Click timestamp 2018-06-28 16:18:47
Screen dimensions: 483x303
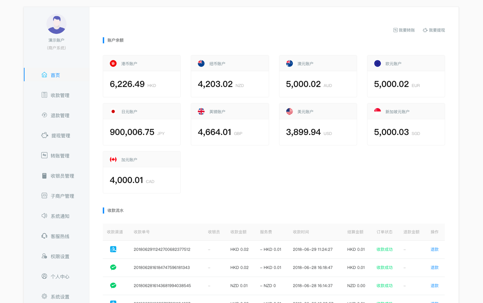[312, 267]
